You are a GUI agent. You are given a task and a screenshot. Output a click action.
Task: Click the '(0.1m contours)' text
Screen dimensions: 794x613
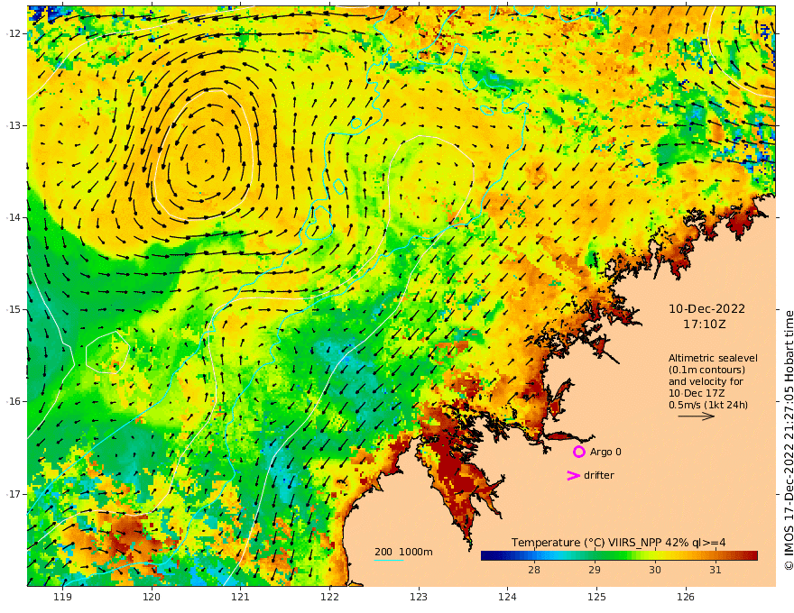706,370
